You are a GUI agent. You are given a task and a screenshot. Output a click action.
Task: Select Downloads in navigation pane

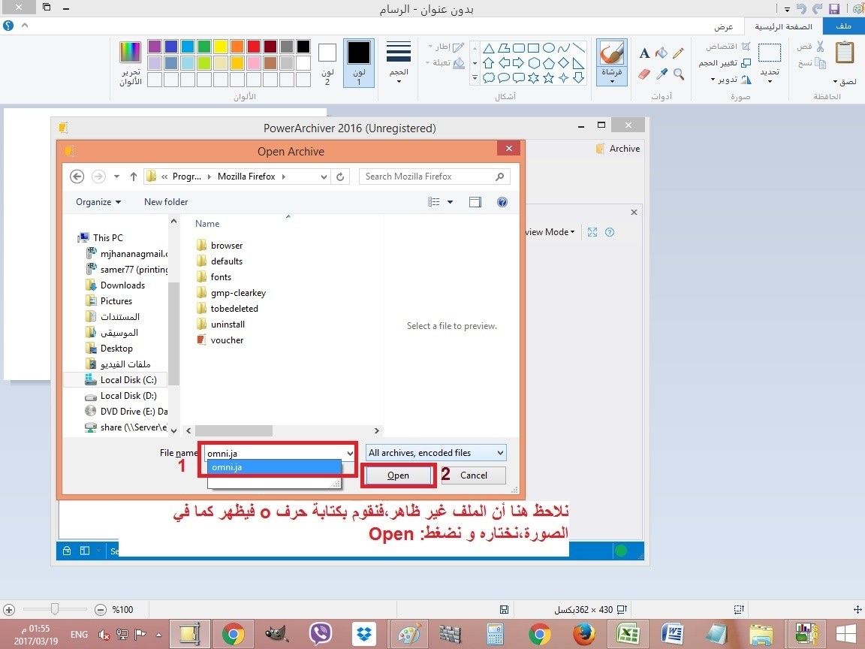[122, 285]
